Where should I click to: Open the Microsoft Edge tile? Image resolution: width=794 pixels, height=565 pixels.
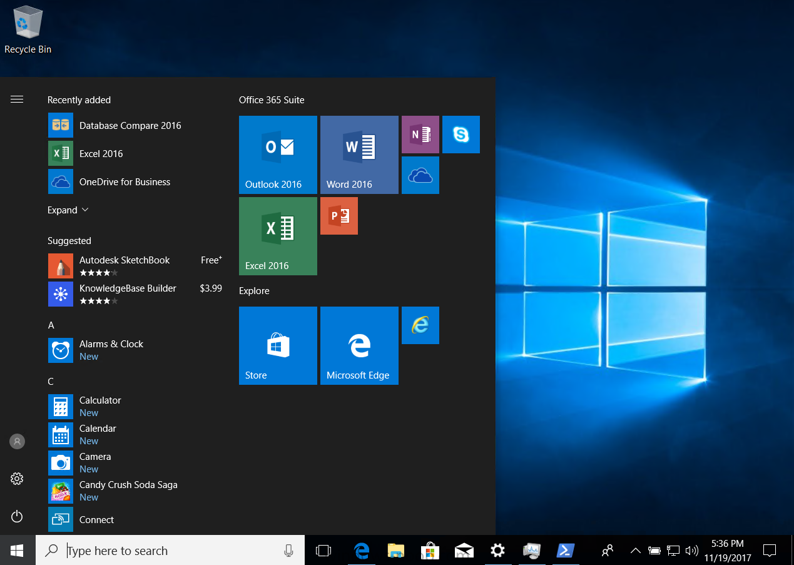[x=359, y=345]
